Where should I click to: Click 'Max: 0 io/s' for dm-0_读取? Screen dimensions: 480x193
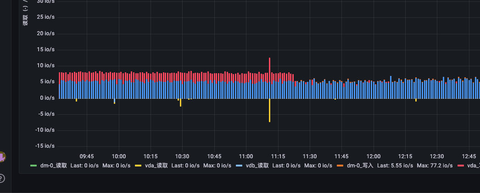116,166
